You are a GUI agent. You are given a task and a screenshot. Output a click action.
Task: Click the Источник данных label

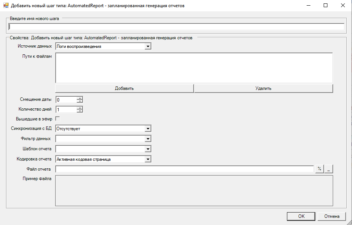pyautogui.click(x=35, y=46)
